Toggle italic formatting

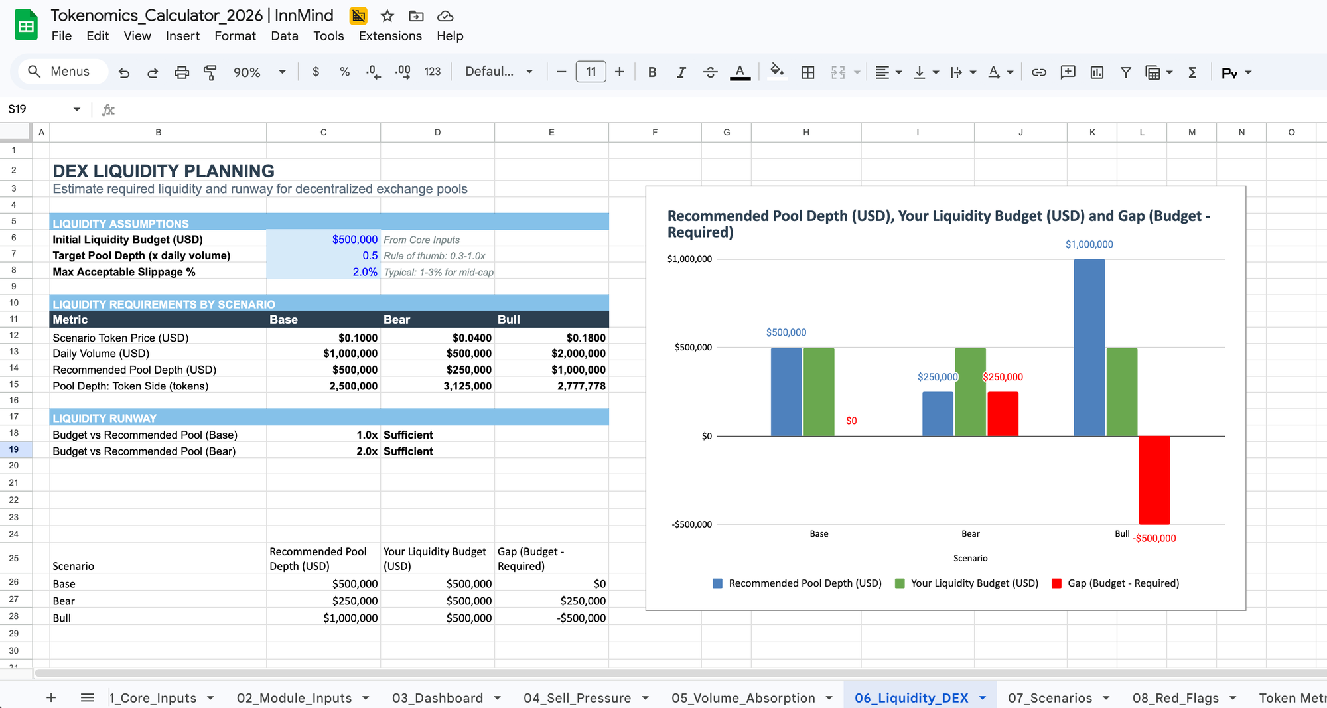(x=681, y=72)
